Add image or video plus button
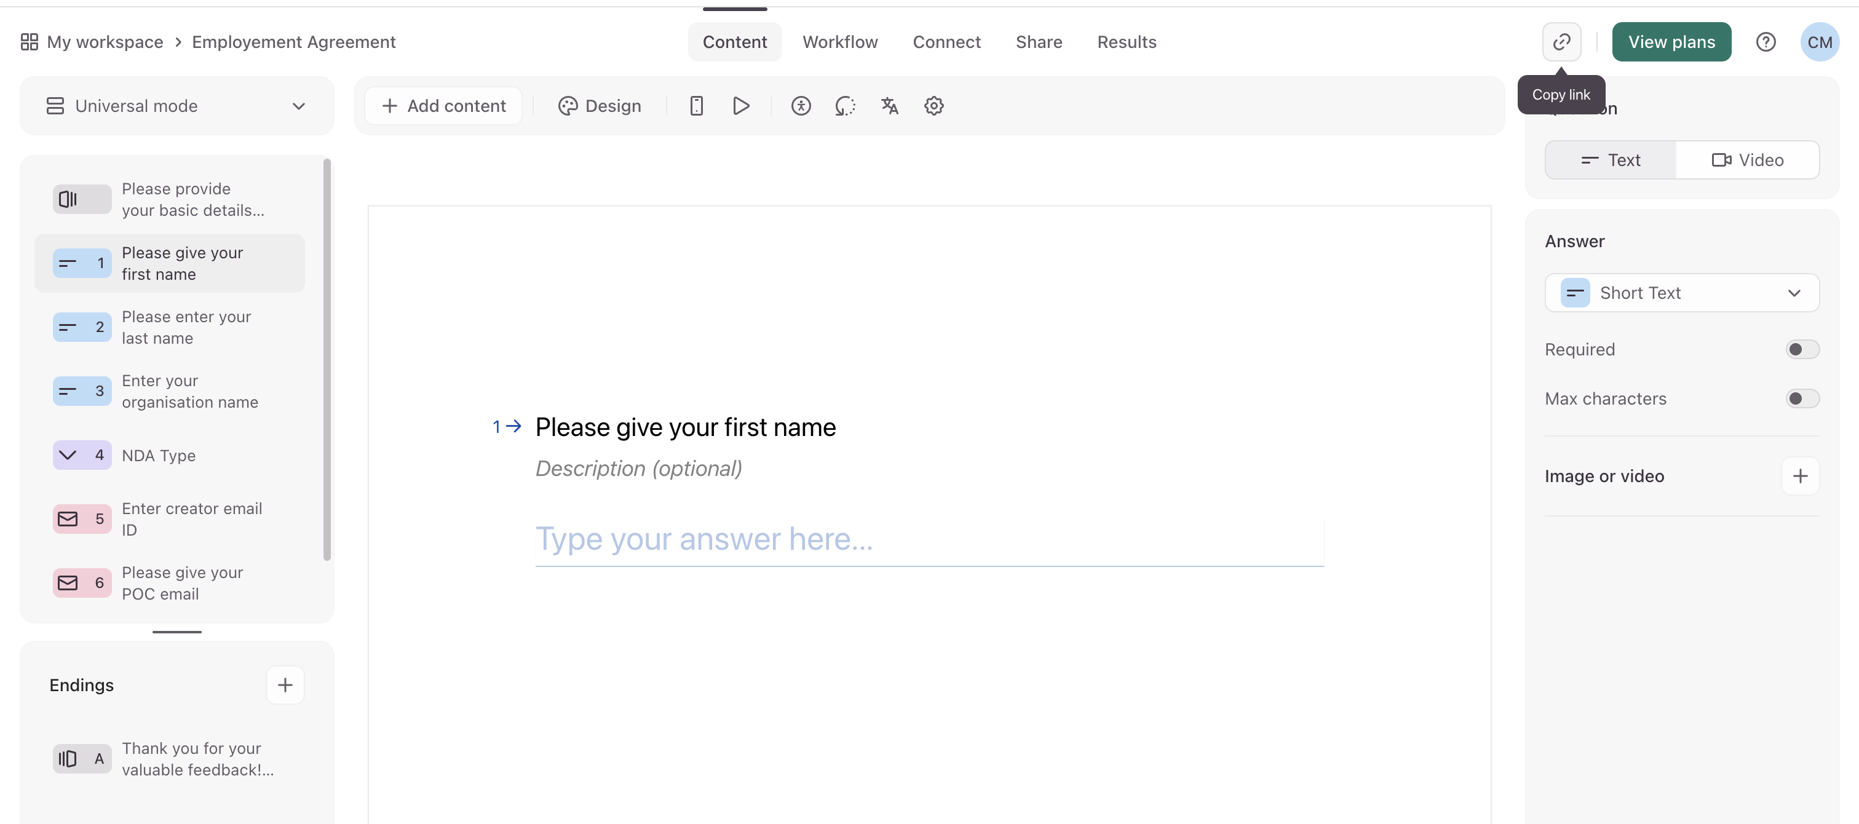This screenshot has height=824, width=1859. click(x=1800, y=476)
